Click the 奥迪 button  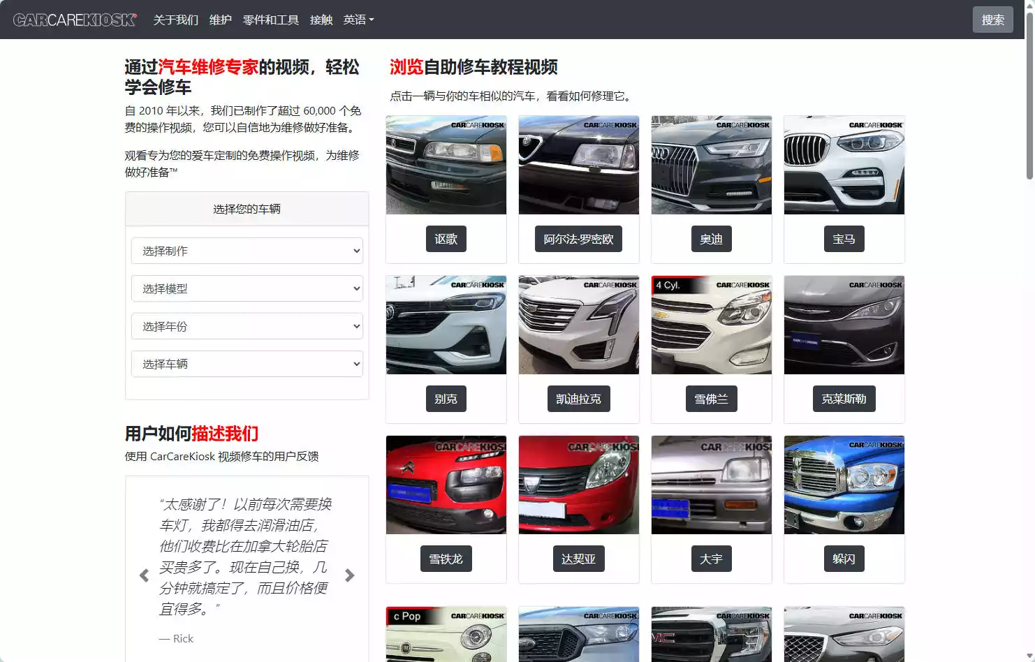[711, 239]
